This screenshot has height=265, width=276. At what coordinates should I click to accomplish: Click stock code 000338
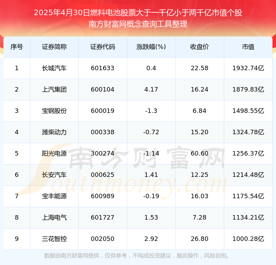(102, 132)
